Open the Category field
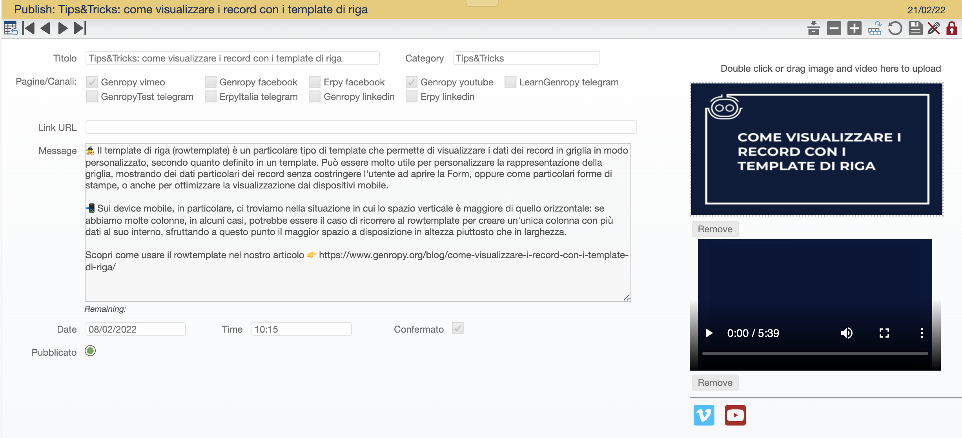This screenshot has height=438, width=962. 526,58
